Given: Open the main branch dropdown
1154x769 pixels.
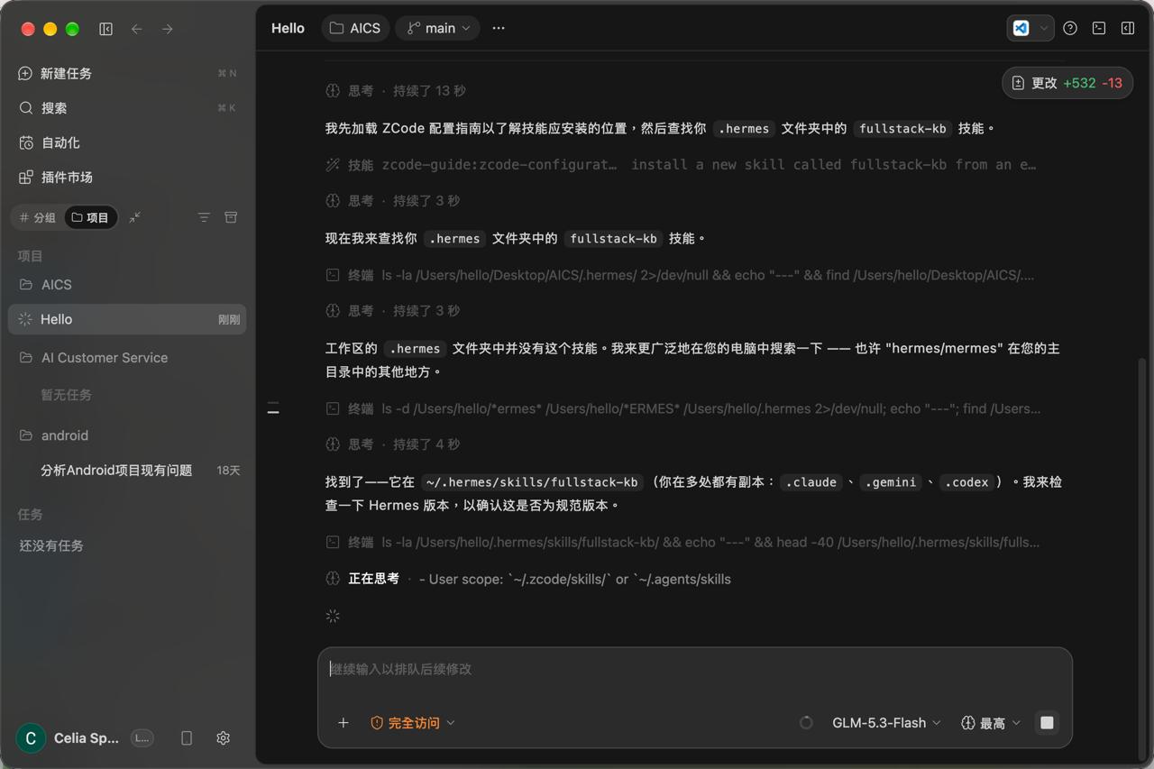Looking at the screenshot, I should tap(438, 28).
